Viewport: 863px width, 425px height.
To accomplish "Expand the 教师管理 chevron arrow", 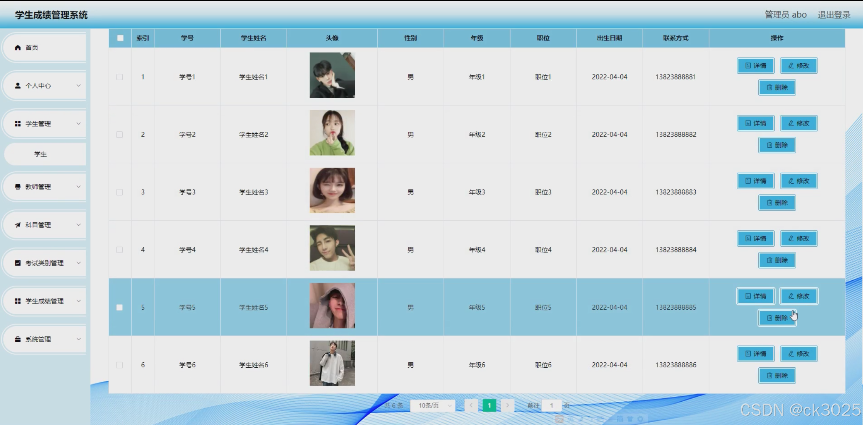I will tap(78, 187).
